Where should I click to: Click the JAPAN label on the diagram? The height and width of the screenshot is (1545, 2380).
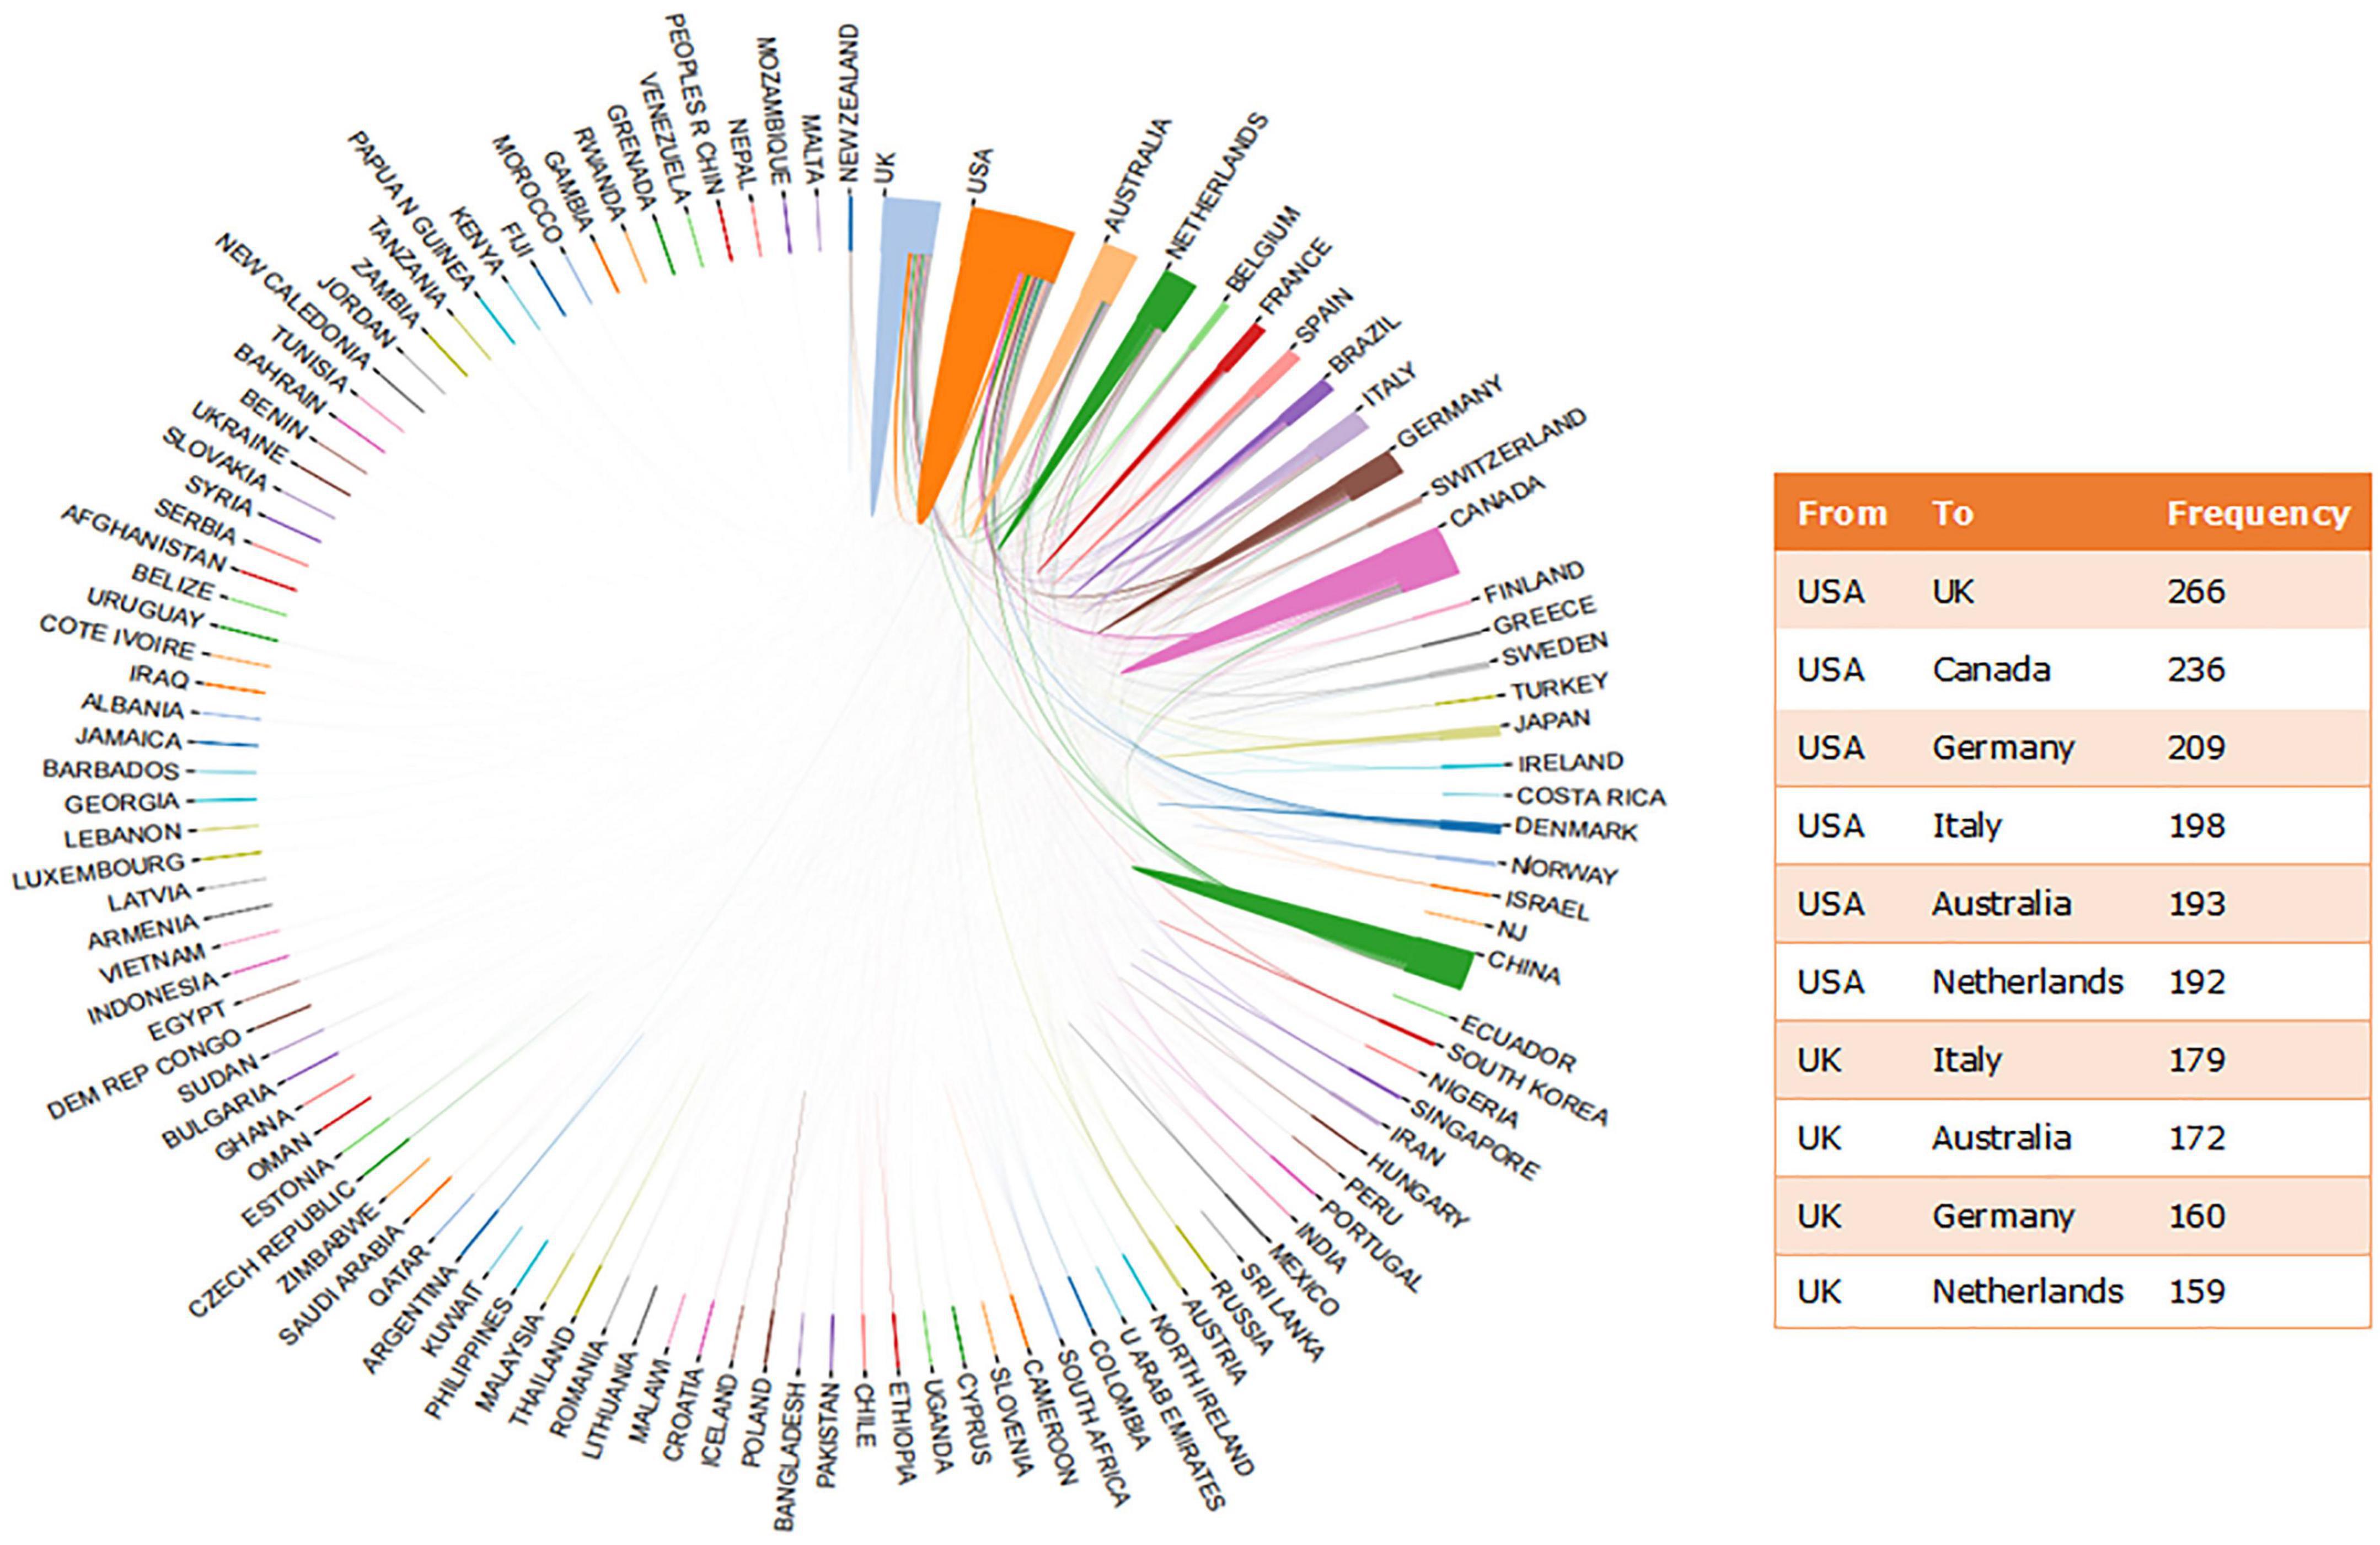click(x=1551, y=721)
